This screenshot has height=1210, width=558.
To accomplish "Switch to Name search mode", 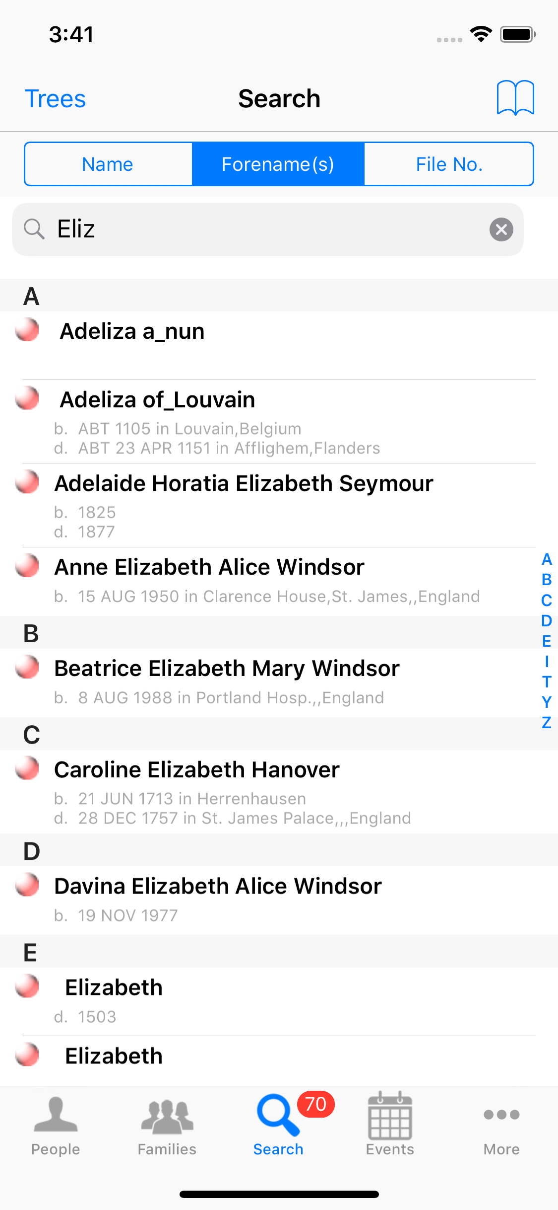I will [108, 164].
